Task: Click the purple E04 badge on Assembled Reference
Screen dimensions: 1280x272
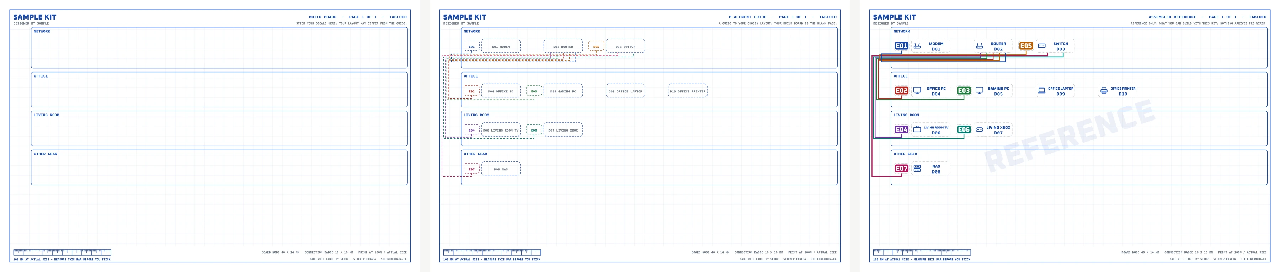Action: tap(901, 129)
